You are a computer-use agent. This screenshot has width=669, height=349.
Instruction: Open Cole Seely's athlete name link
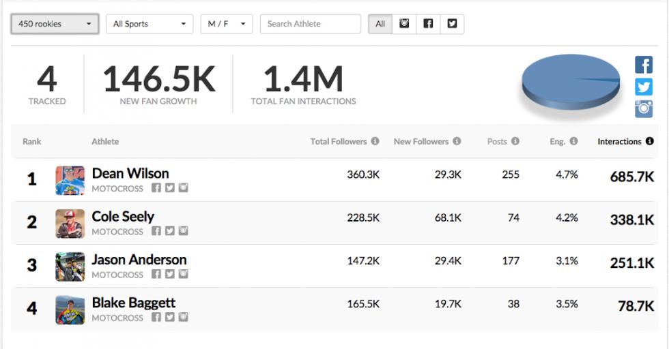click(123, 217)
